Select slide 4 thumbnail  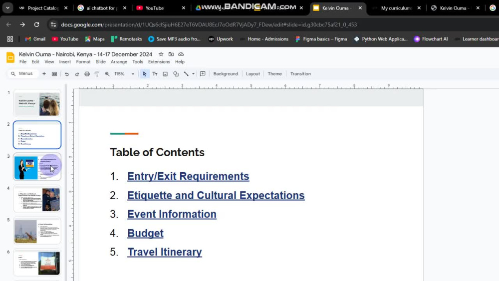coord(37,199)
